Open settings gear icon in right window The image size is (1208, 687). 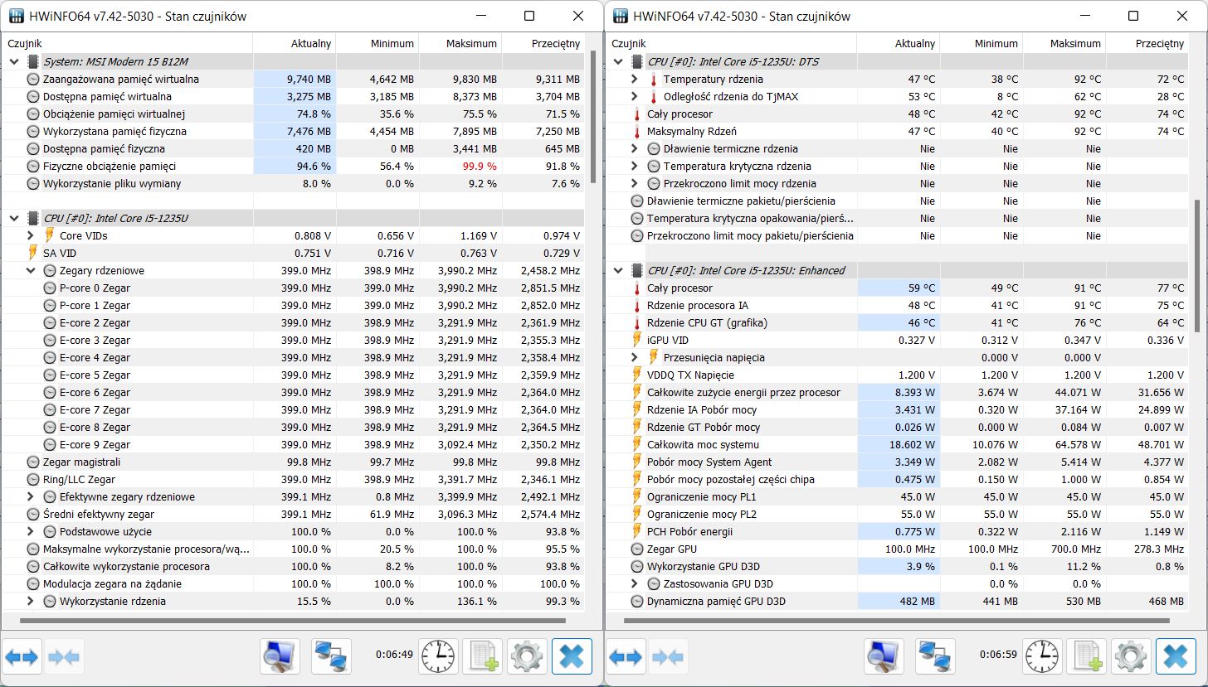click(1131, 658)
